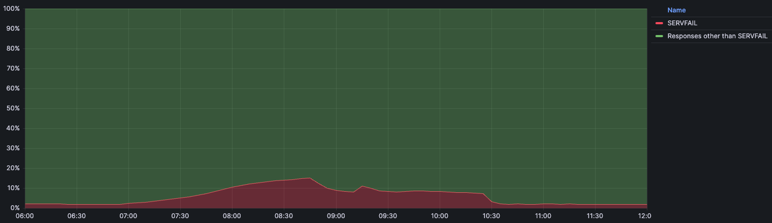This screenshot has width=772, height=223.
Task: Click the SERVFAIL legend entry
Action: click(x=682, y=23)
